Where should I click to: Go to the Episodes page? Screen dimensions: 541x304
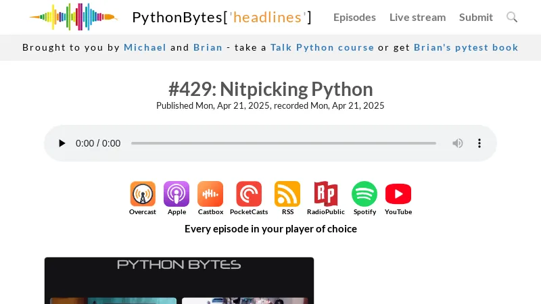(354, 17)
